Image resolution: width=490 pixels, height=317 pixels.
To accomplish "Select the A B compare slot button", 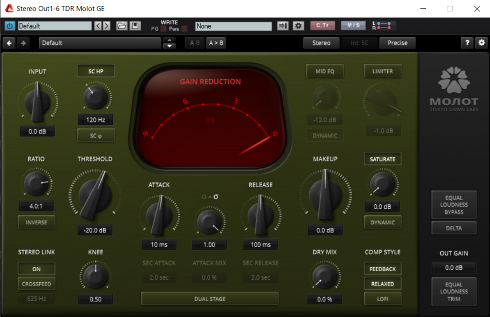I will 195,43.
